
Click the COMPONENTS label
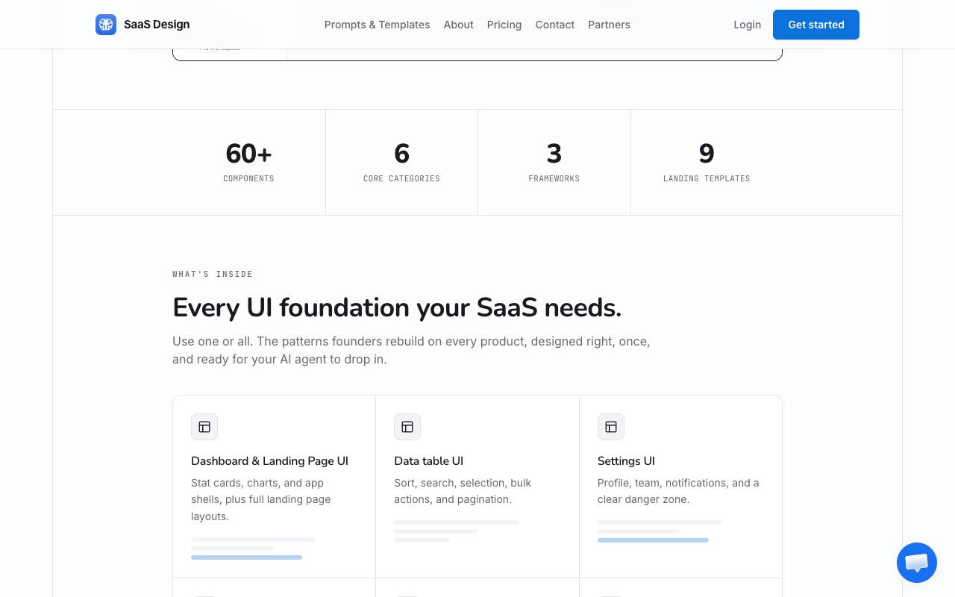(x=248, y=178)
